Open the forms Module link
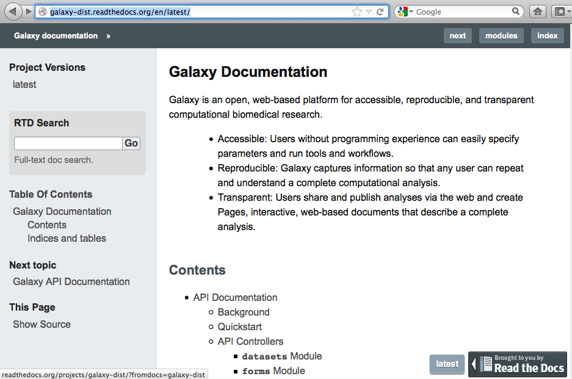 [273, 370]
